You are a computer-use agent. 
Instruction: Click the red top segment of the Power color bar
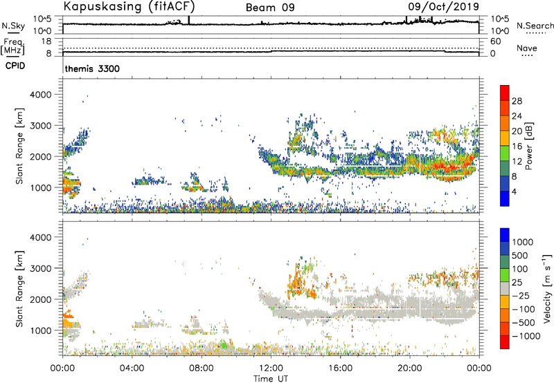pos(505,93)
